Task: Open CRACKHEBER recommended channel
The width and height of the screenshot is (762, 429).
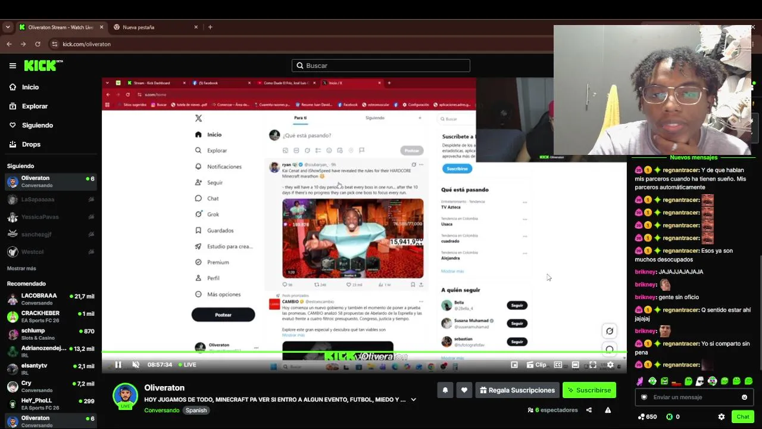Action: [51, 316]
